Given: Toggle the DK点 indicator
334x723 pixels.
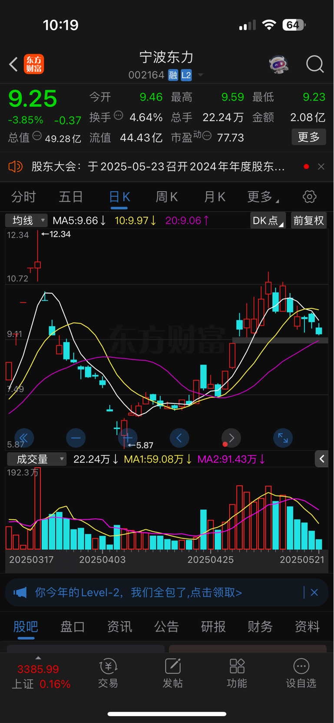Looking at the screenshot, I should point(268,221).
